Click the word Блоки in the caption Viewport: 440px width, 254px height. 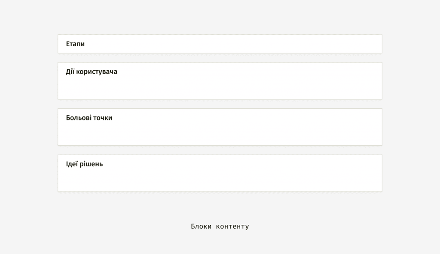click(x=201, y=226)
